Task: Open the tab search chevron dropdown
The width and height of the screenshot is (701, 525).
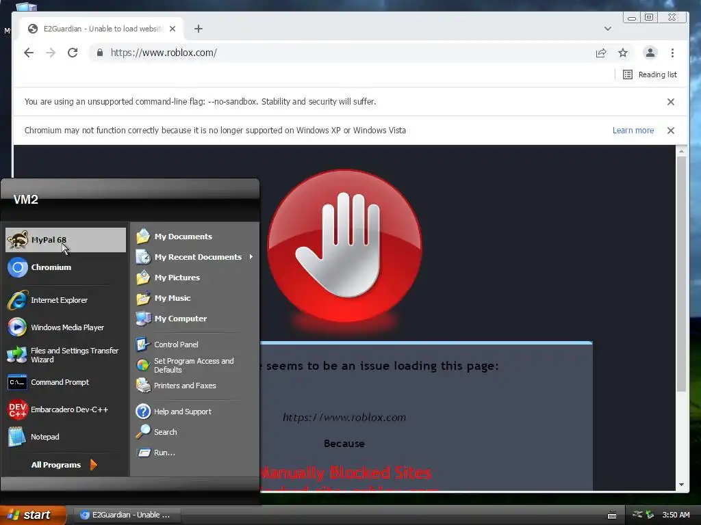Action: tap(608, 29)
